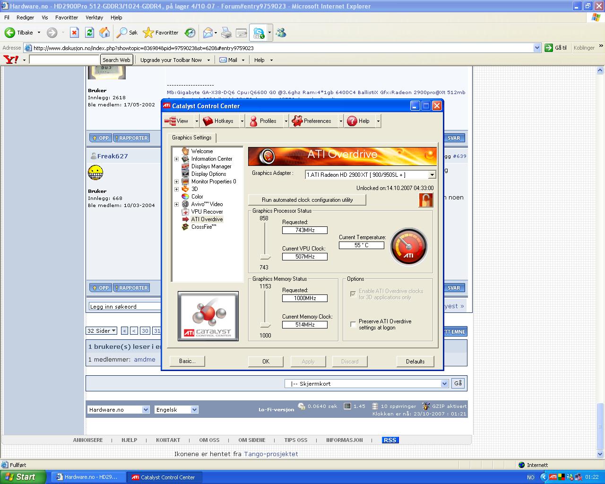Expand the Monitor Properties 0 tree node
The image size is (605, 484).
pos(177,181)
